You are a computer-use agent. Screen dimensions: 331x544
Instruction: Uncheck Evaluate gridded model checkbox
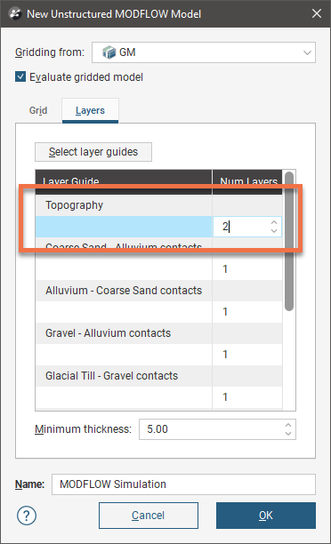click(20, 76)
